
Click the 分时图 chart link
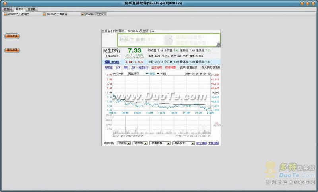coord(109,68)
